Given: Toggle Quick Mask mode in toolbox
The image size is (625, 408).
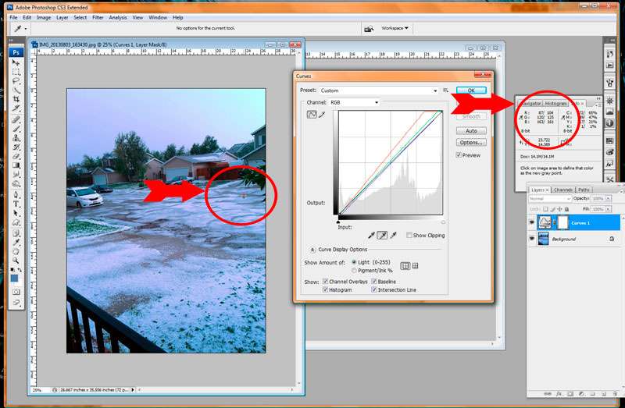Looking at the screenshot, I should point(16,292).
